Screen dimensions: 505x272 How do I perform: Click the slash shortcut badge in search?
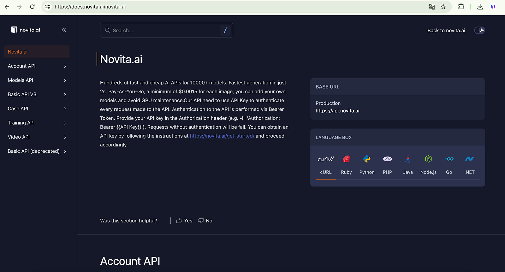pyautogui.click(x=225, y=30)
